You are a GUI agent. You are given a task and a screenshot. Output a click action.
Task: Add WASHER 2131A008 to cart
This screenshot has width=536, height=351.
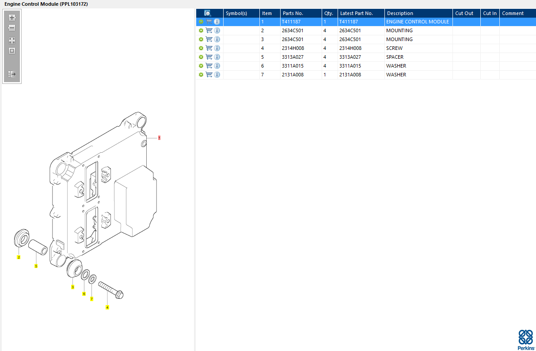pos(209,75)
